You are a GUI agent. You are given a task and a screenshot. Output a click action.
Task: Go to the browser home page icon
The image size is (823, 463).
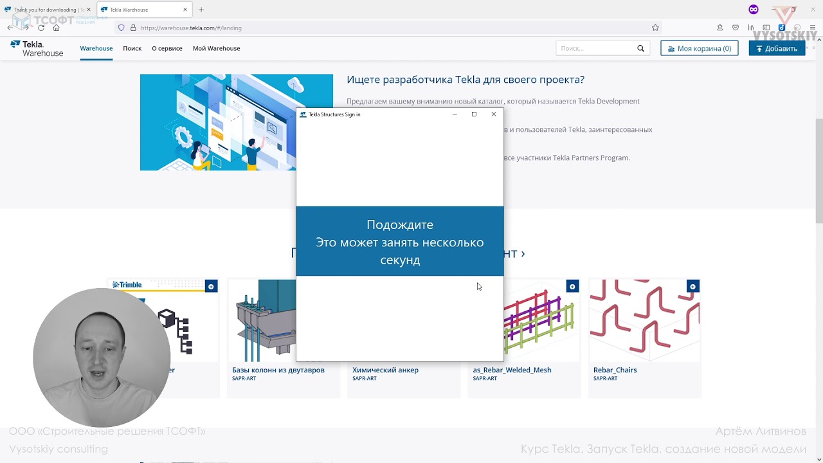point(56,28)
